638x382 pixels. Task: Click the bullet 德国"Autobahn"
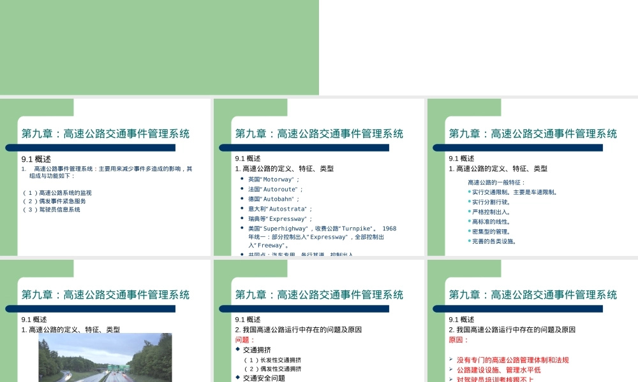click(x=274, y=199)
